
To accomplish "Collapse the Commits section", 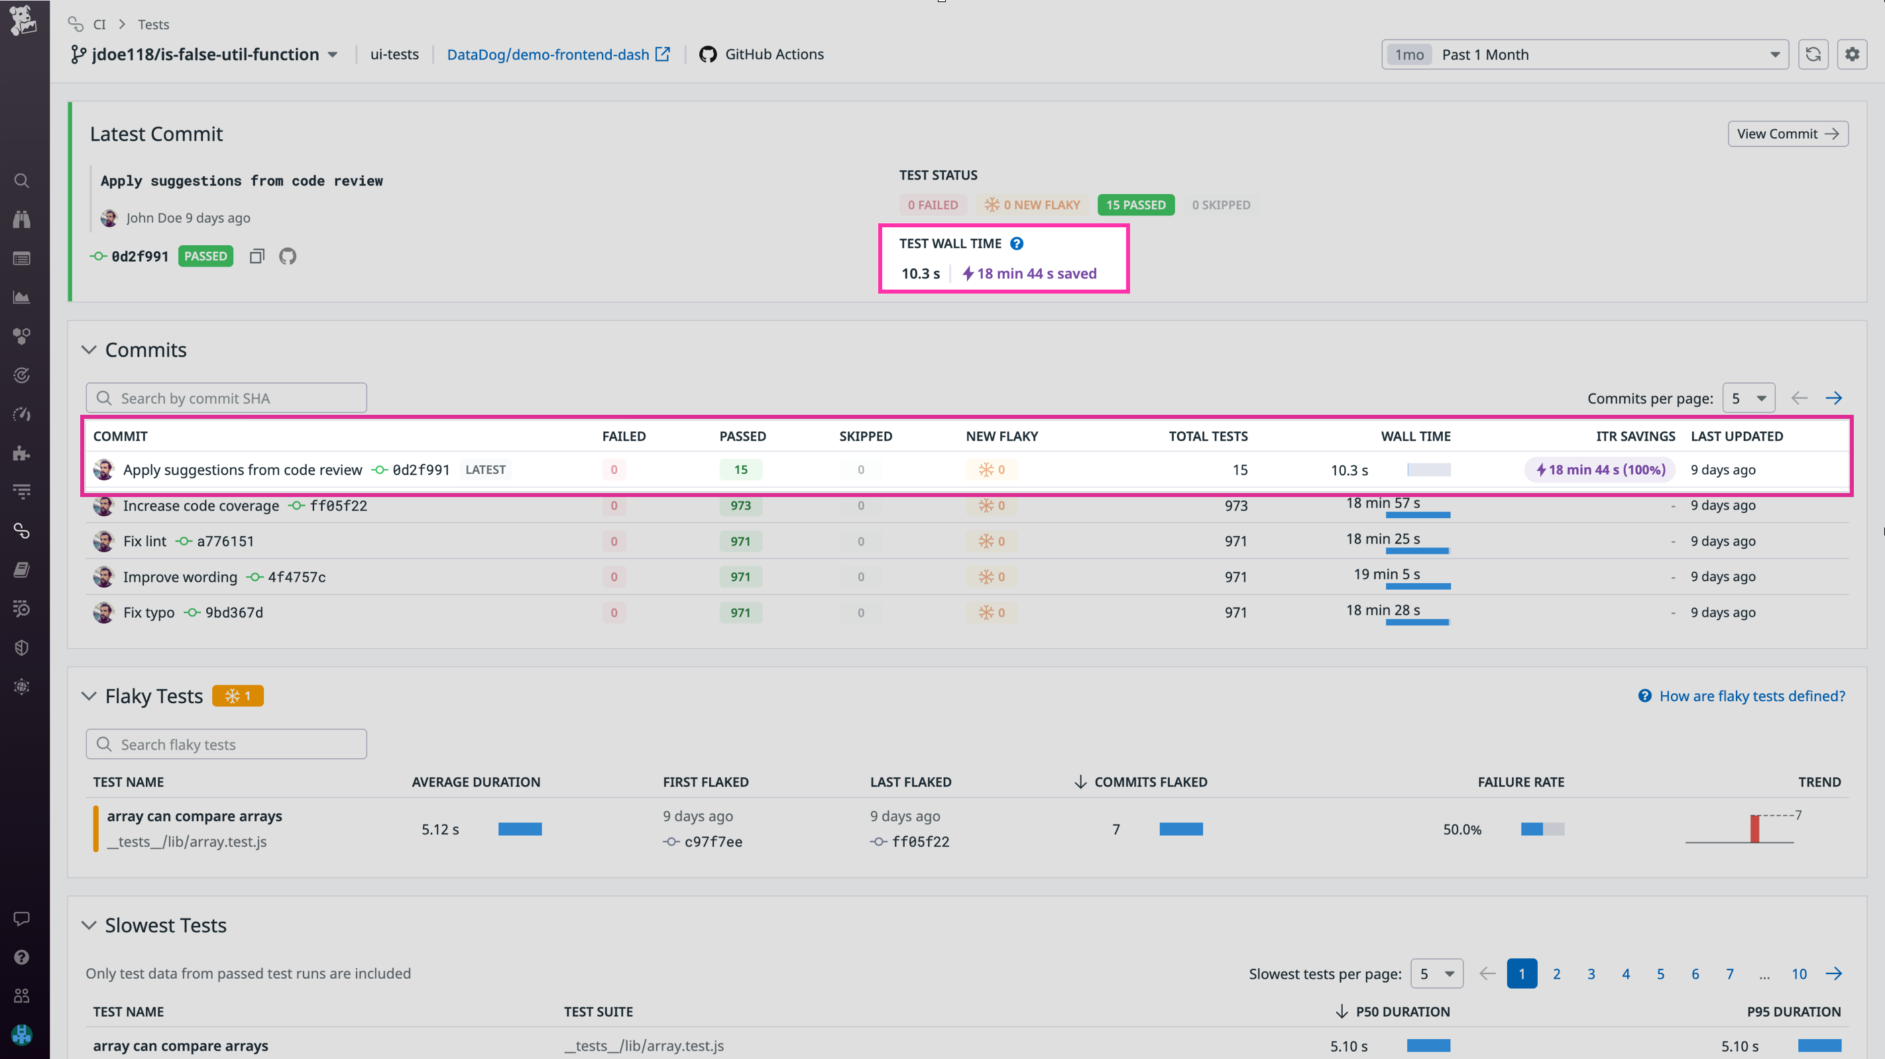I will (89, 350).
